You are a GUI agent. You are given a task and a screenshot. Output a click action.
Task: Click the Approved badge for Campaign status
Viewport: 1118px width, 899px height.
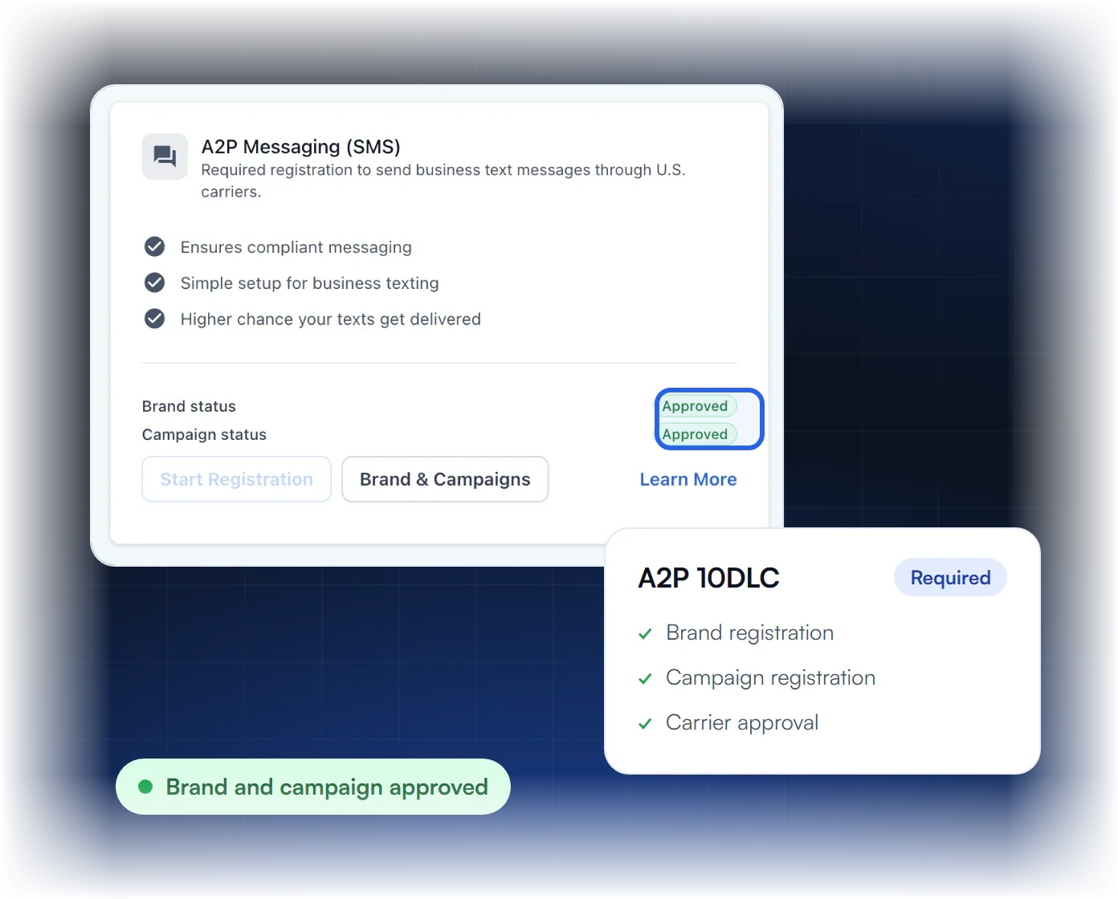click(x=697, y=434)
